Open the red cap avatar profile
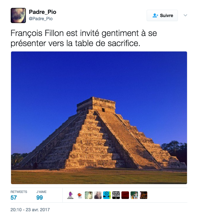The height and width of the screenshot is (216, 199). 79,195
